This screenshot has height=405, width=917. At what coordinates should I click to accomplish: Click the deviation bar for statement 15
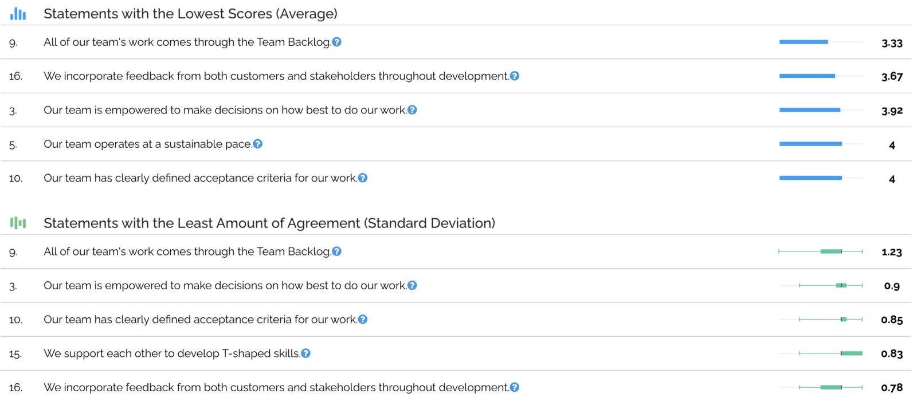[851, 353]
